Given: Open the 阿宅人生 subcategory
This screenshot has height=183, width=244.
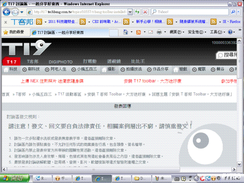Looking at the screenshot, I should (x=56, y=69).
